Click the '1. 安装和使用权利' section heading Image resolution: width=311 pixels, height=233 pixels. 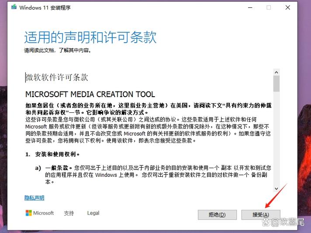(52, 154)
